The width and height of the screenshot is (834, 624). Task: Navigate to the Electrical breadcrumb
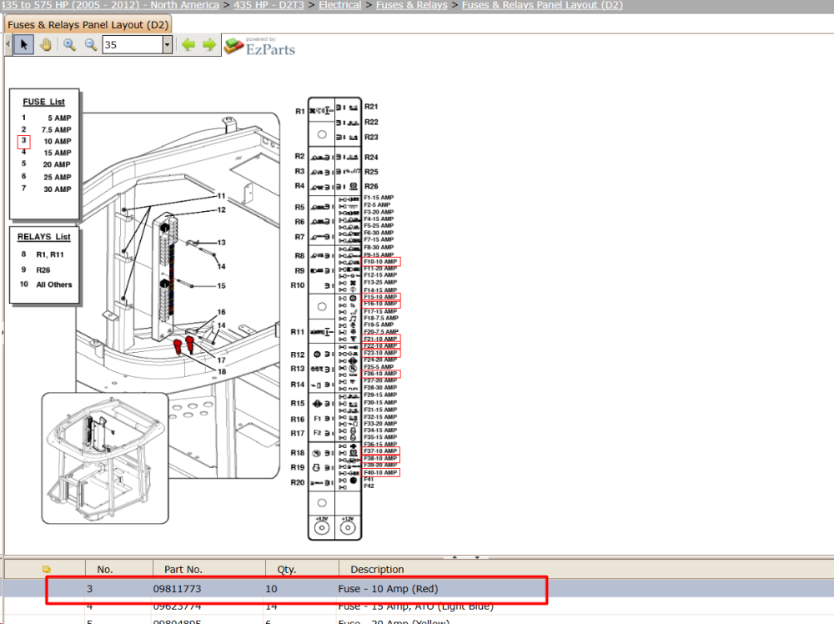340,5
